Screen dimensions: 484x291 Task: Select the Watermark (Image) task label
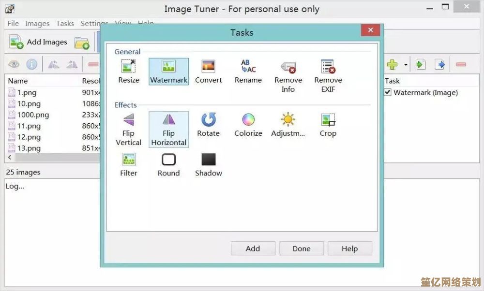(425, 92)
